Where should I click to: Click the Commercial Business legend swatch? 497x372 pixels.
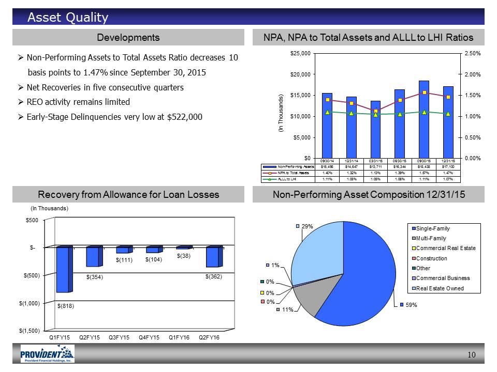414,278
